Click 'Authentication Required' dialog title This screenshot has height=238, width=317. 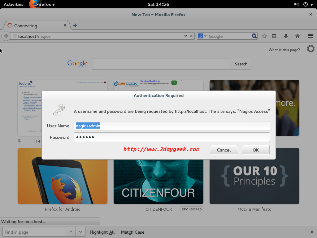coord(159,95)
